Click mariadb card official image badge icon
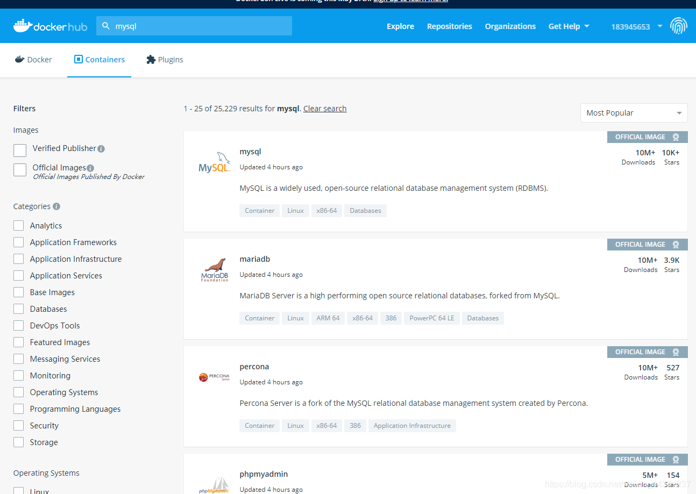Screen dimensions: 696x494 [676, 245]
